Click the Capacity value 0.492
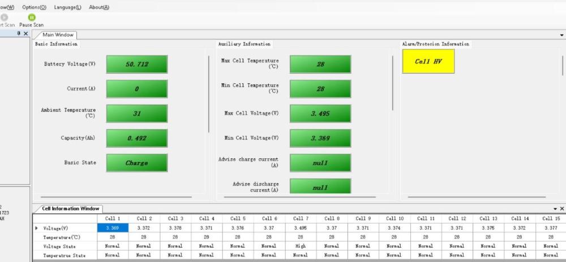The image size is (566, 262). [137, 138]
